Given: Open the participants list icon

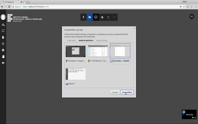Looking at the screenshot, I should point(3,24).
